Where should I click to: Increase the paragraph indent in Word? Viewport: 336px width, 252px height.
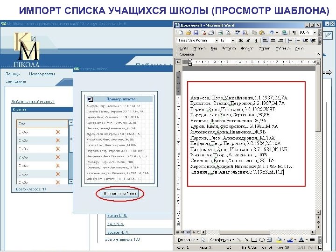[313, 41]
